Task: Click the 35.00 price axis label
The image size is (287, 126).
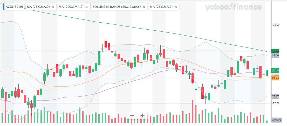Action: [276, 25]
